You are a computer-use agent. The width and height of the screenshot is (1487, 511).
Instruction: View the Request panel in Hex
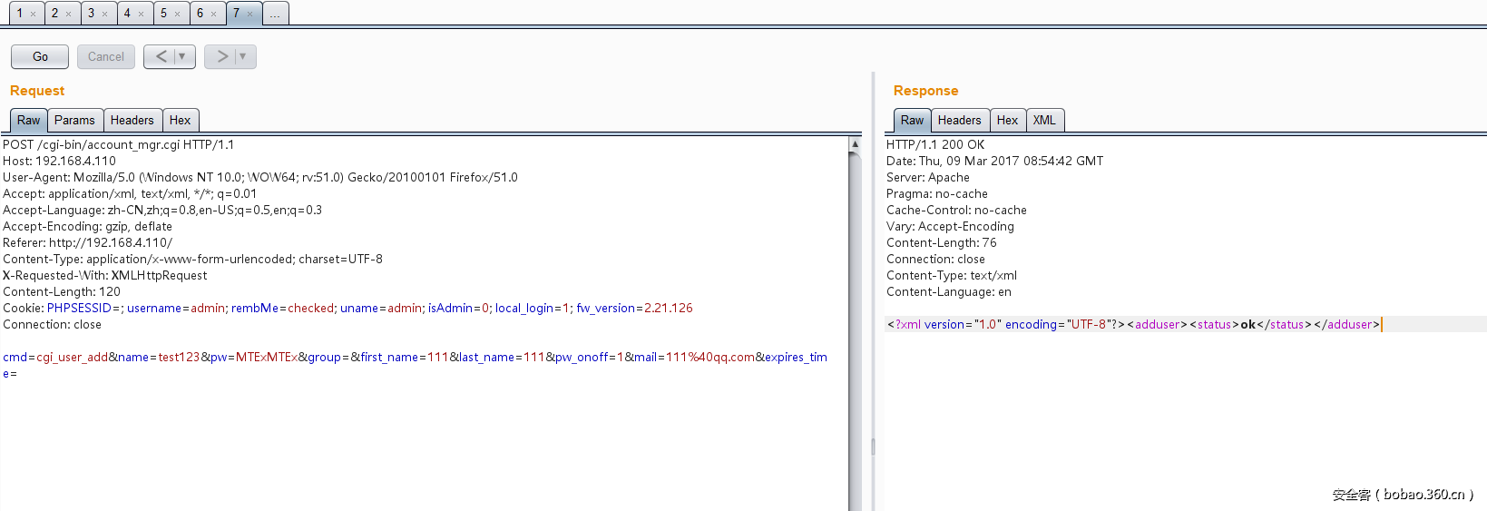pos(180,120)
